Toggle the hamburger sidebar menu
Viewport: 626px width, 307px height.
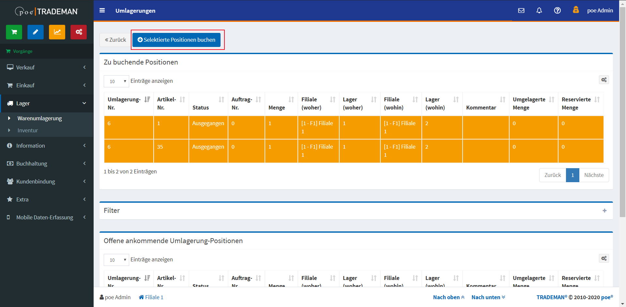[x=102, y=10]
